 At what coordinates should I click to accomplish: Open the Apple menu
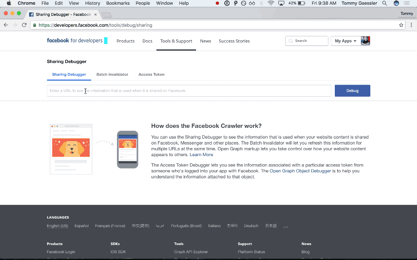click(9, 3)
